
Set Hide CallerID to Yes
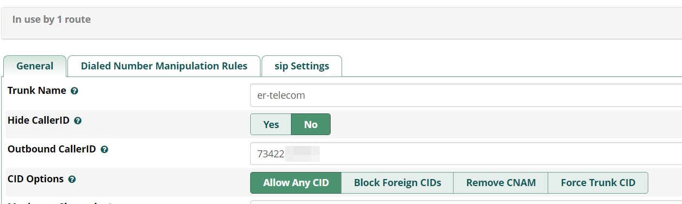click(271, 124)
